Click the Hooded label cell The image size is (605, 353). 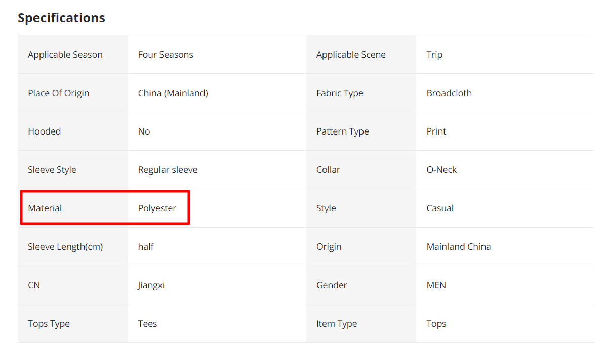45,131
